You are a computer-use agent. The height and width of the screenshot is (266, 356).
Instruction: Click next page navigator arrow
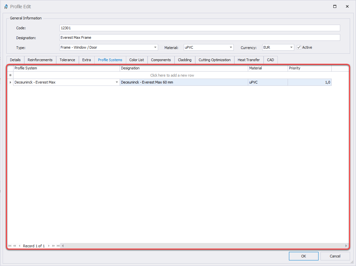point(54,246)
